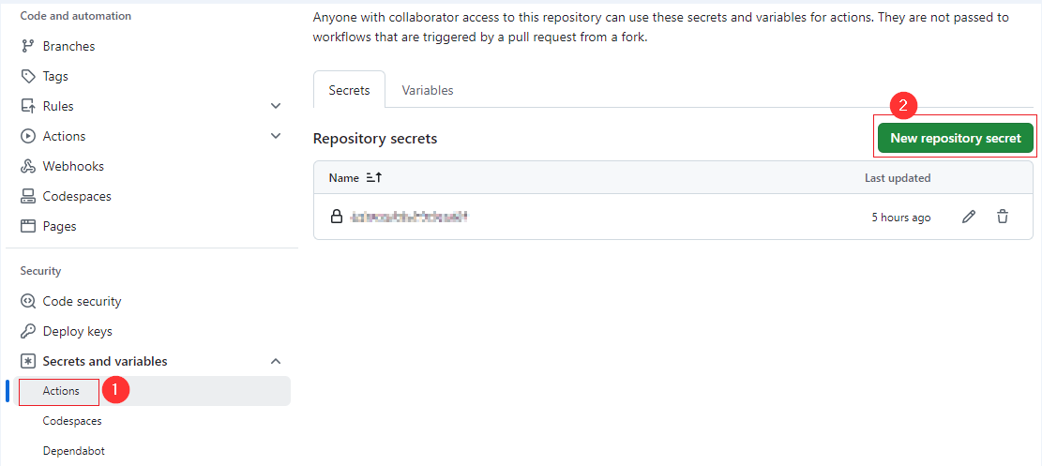Switch to the Variables tab
This screenshot has height=466, width=1042.
pos(428,90)
